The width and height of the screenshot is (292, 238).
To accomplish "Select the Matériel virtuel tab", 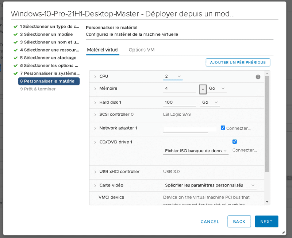I will point(103,50).
